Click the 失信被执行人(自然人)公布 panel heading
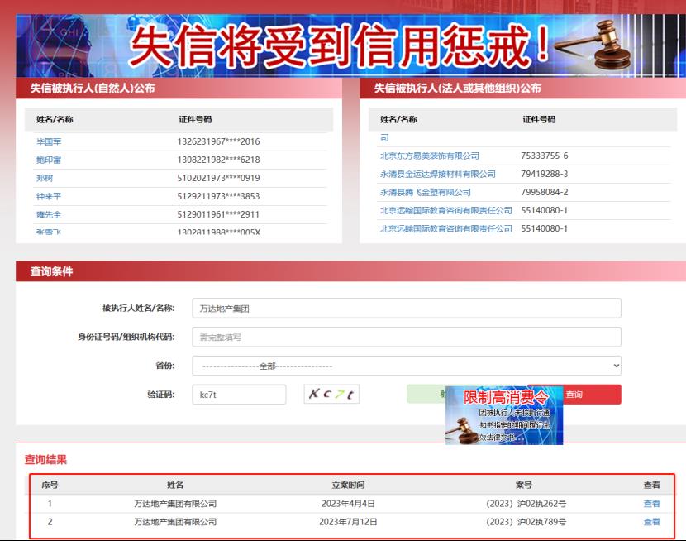 click(93, 89)
